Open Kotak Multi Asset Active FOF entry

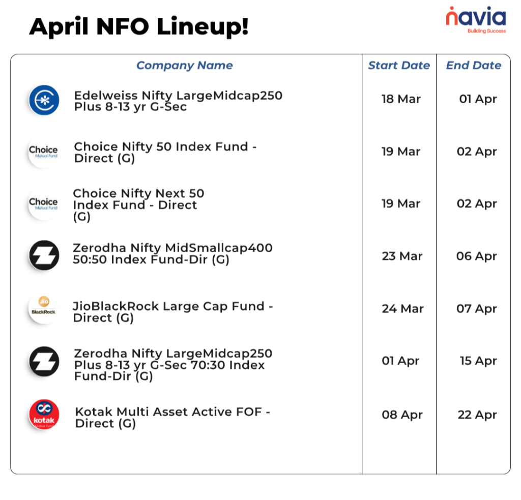172,417
